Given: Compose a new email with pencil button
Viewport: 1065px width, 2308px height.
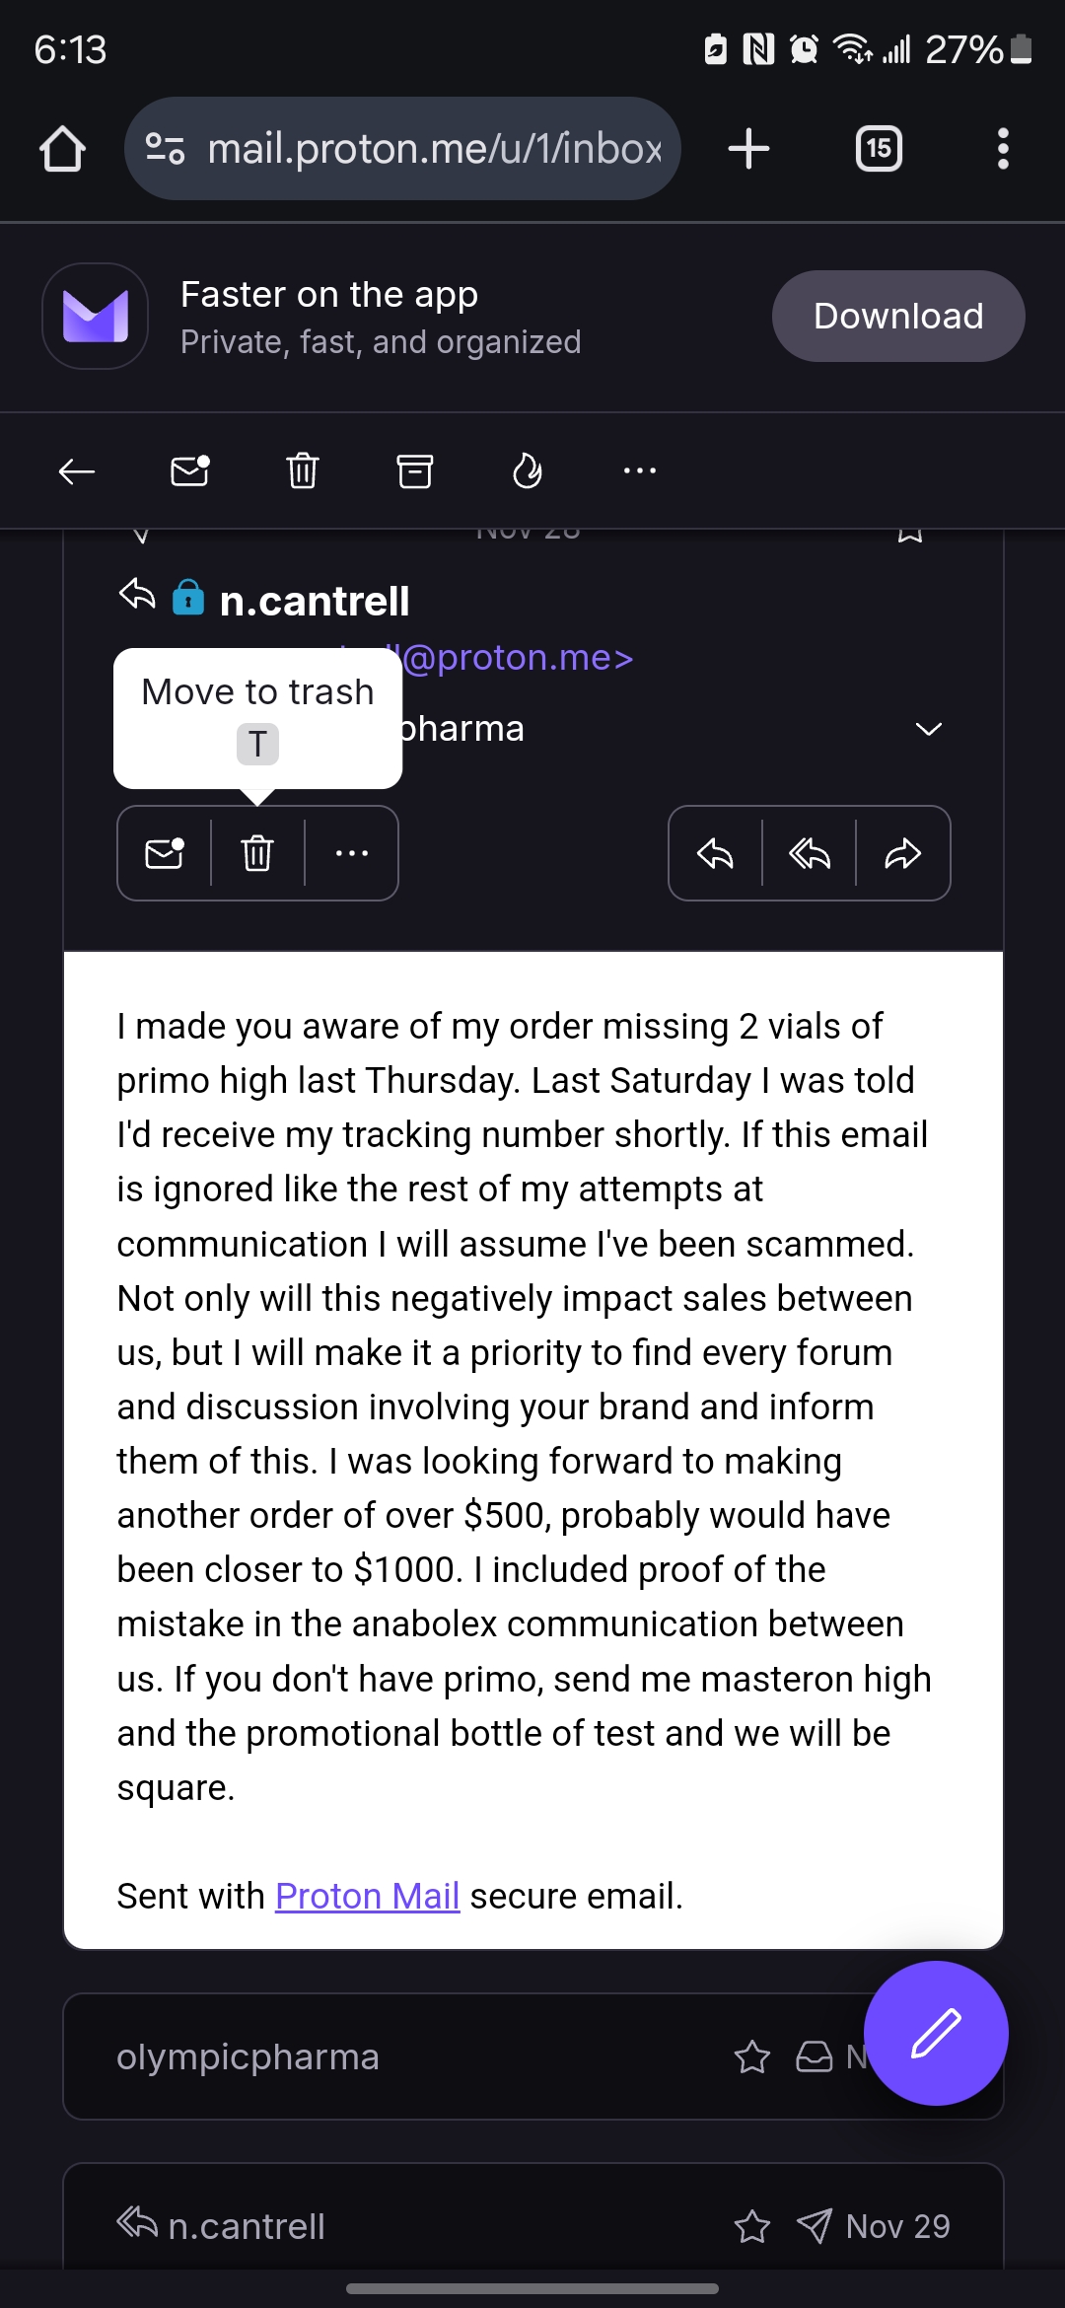Looking at the screenshot, I should point(935,2033).
